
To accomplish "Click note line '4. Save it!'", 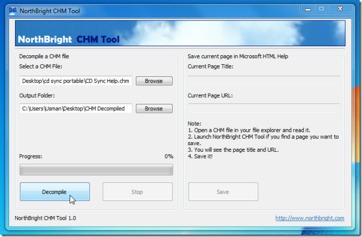I will click(200, 157).
